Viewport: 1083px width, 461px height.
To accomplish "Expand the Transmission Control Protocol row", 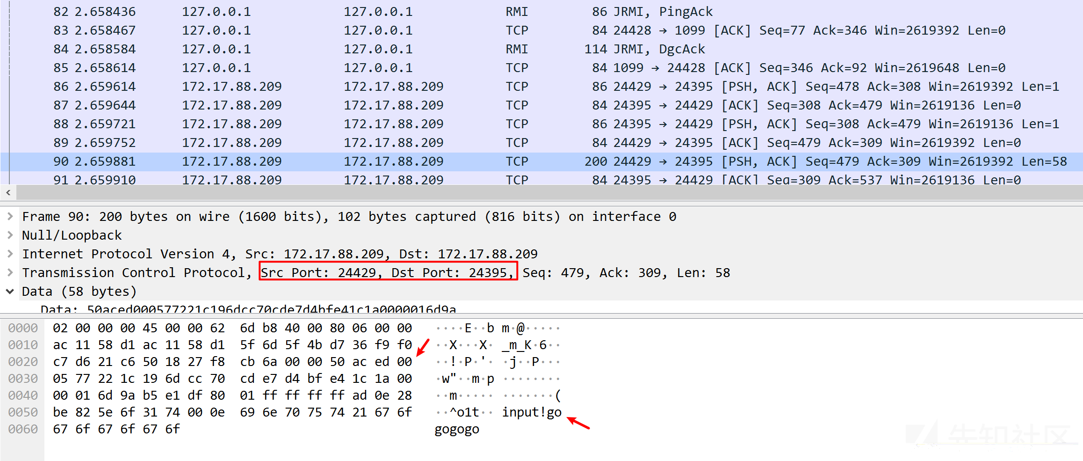I will coord(10,272).
